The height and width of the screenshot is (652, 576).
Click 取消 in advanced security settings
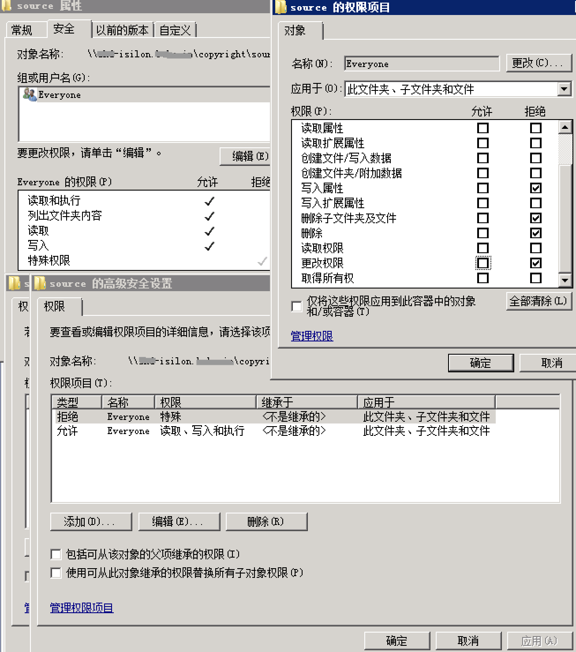(x=468, y=641)
